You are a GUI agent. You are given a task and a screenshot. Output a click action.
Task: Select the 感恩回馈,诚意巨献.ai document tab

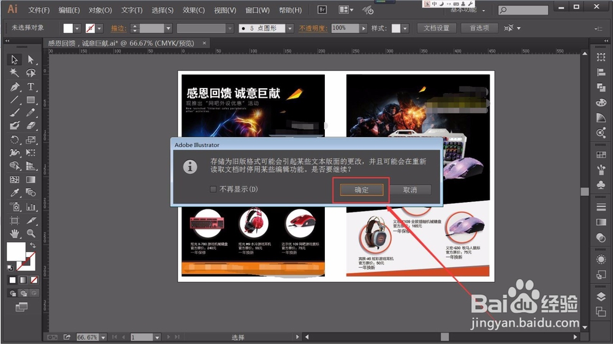pos(121,43)
